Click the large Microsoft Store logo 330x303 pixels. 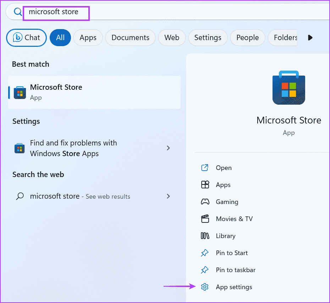289,88
